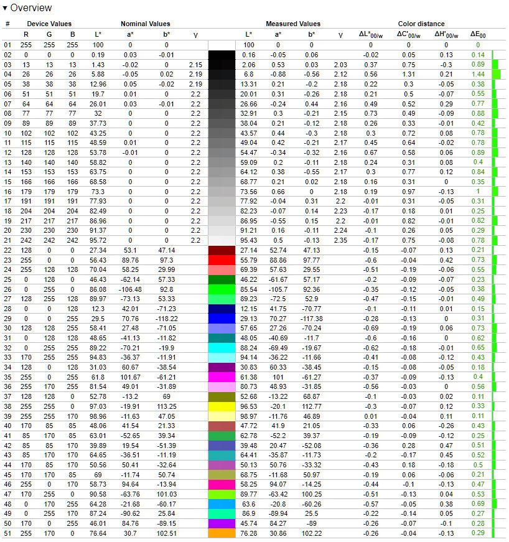Click the black swatch in row 02
This screenshot has width=509, height=542.
222,55
